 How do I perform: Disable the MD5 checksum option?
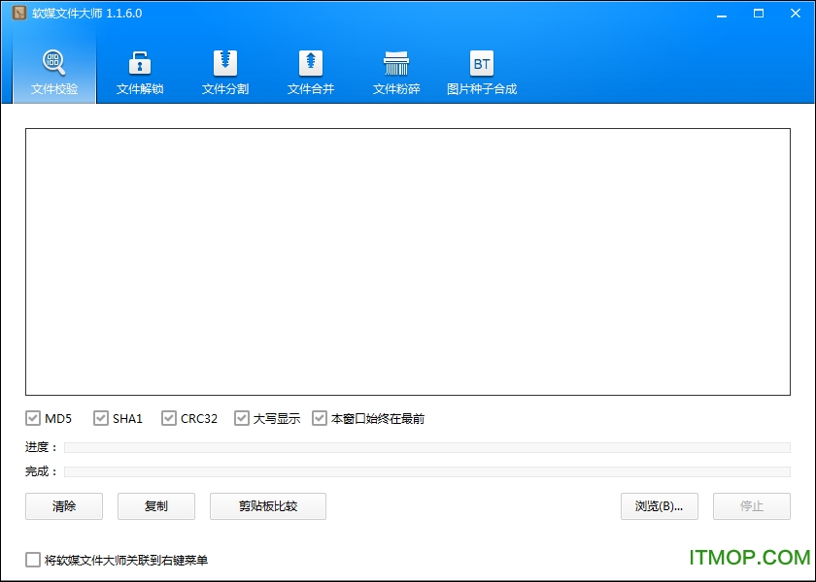(34, 418)
